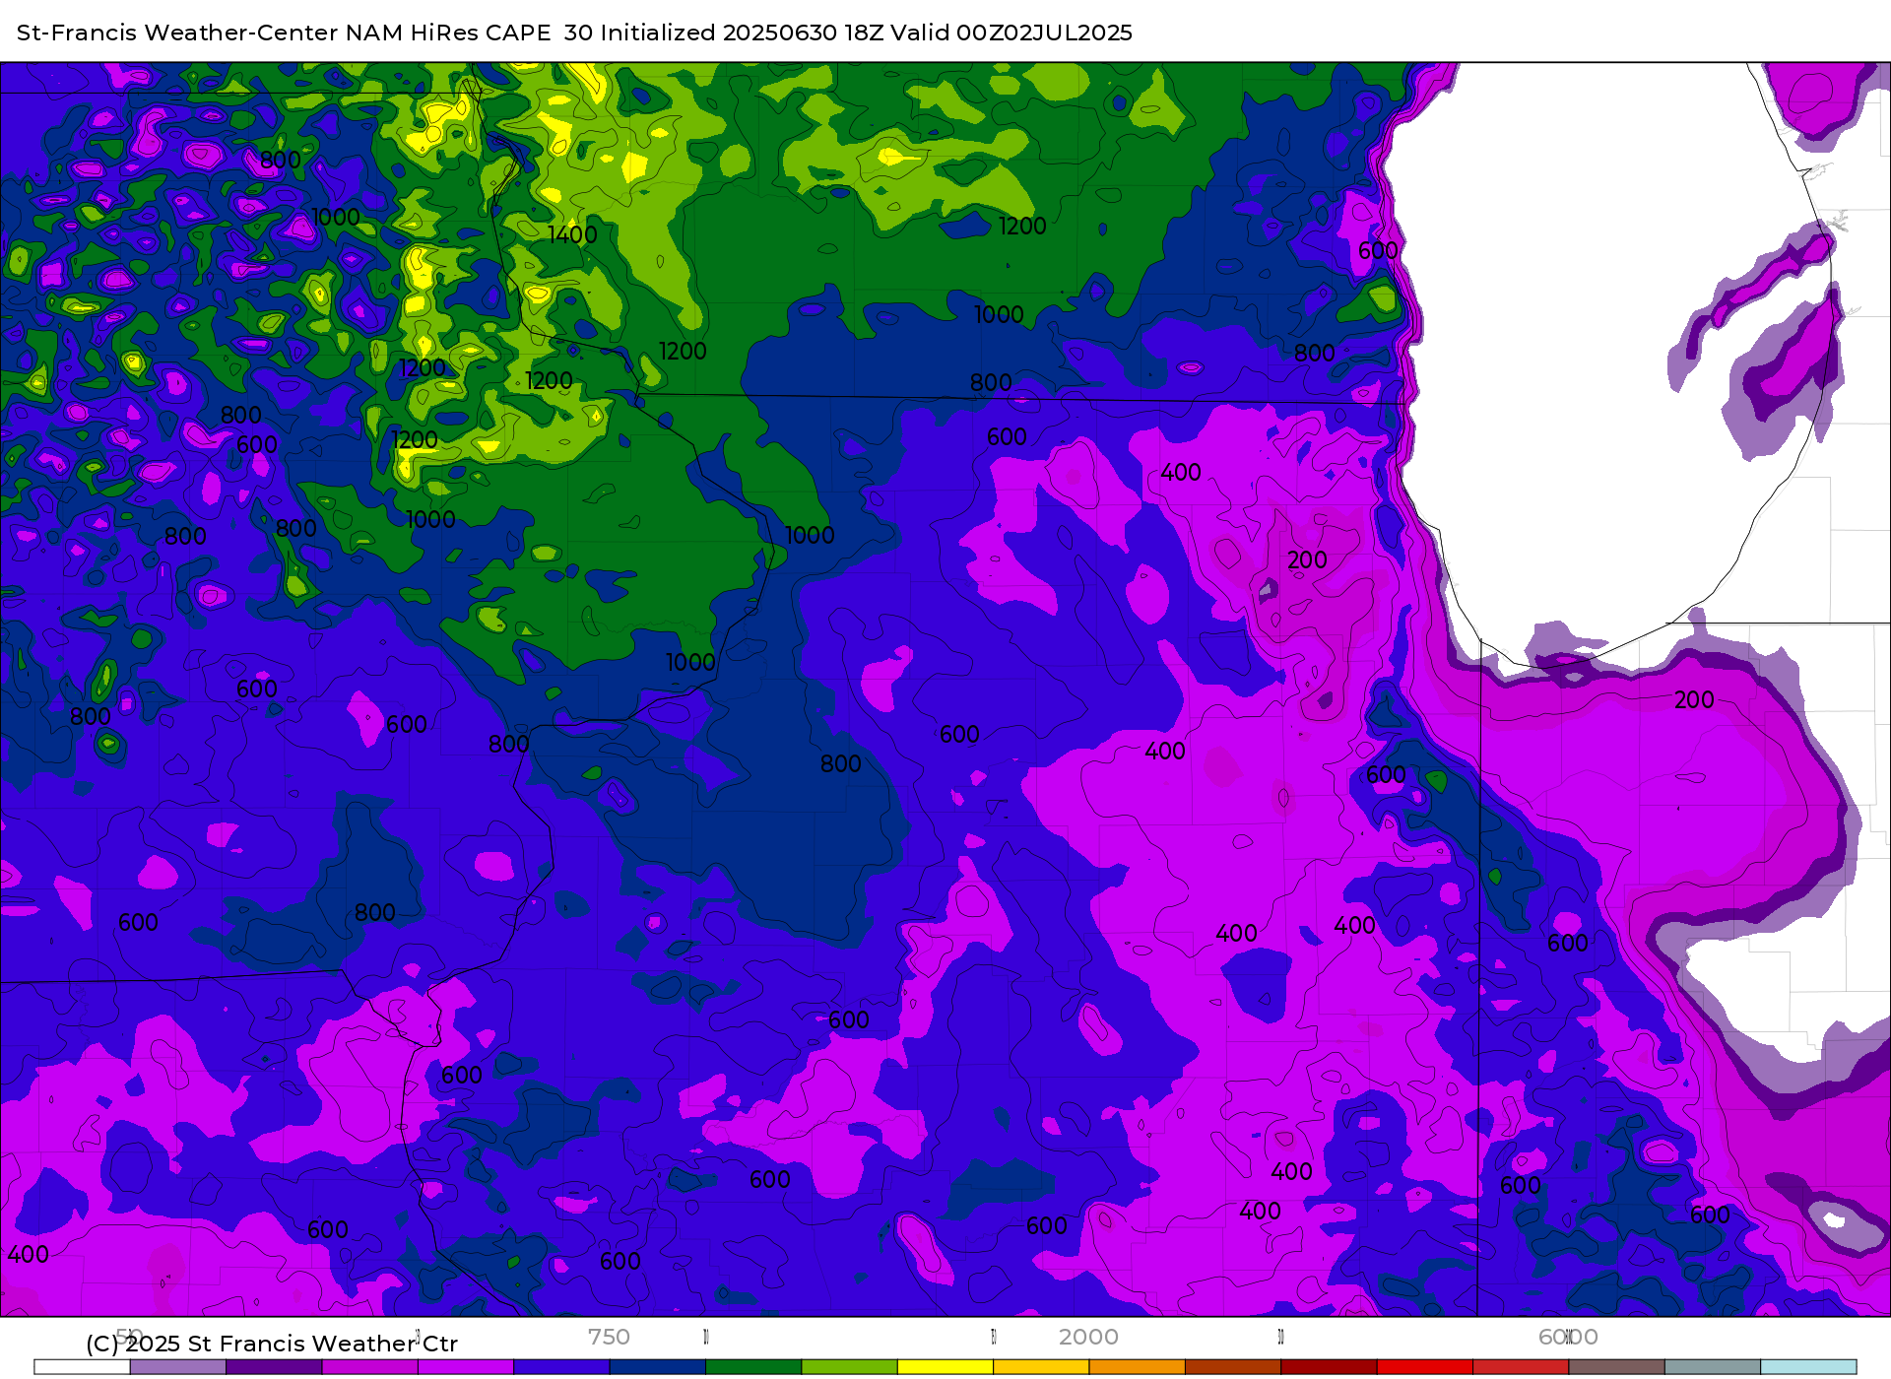The height and width of the screenshot is (1379, 1891).
Task: Click the "1400" contour label on the map
Action: coord(572,234)
